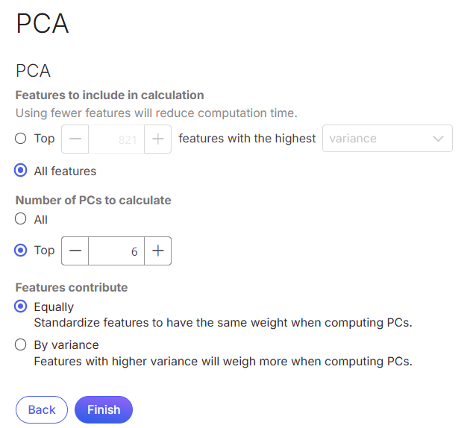Screen dimensions: 470x428
Task: Choose All PCs radio option
Action: [21, 219]
